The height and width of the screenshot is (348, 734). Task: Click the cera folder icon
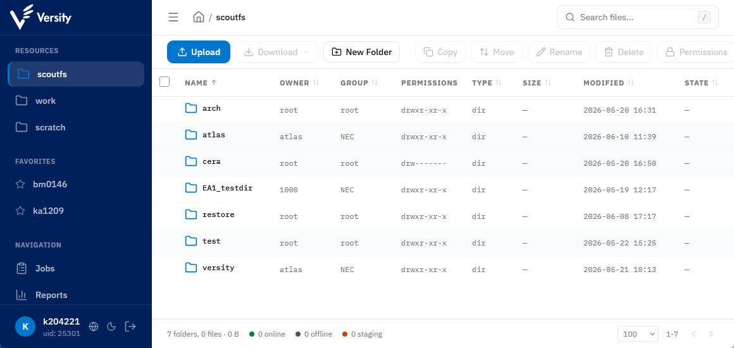click(x=191, y=161)
